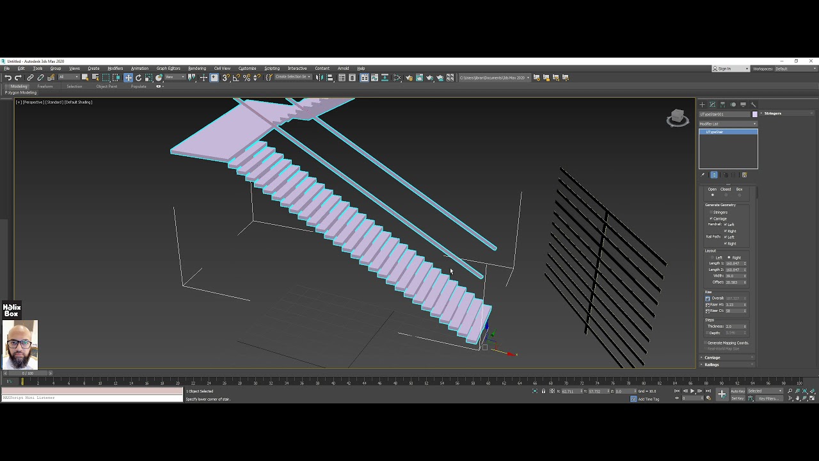Viewport: 819px width, 461px height.
Task: Open the Create tab of the command panel
Action: click(702, 104)
